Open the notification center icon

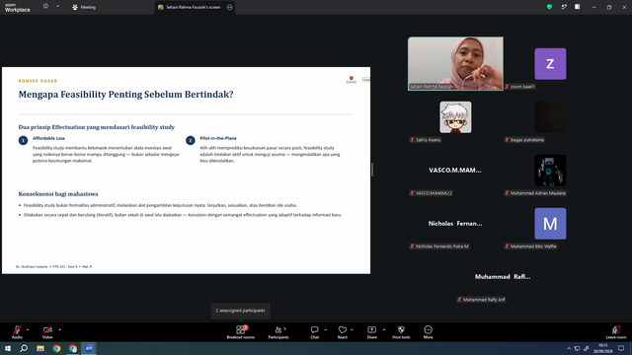click(621, 348)
